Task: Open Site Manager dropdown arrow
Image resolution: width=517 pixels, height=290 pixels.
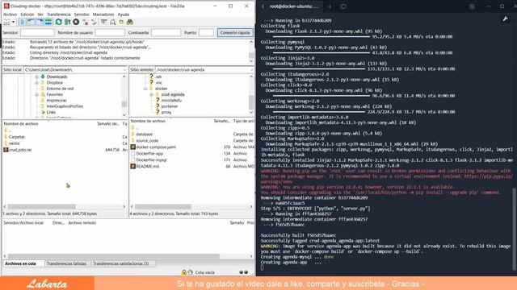Action: 13,22
